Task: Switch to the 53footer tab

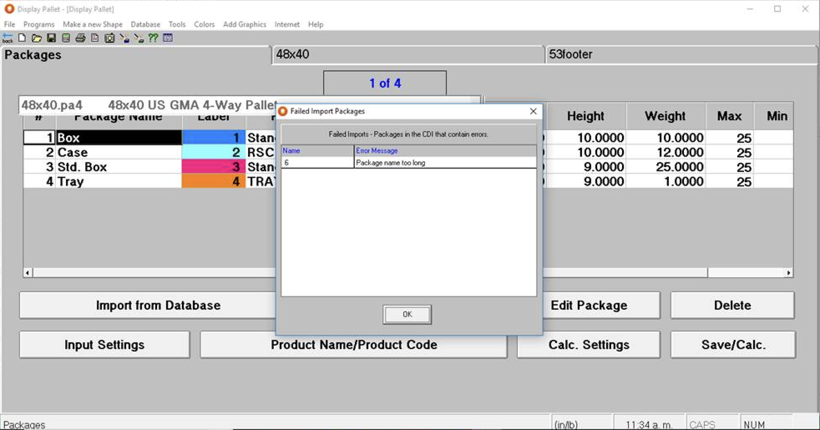Action: (x=681, y=54)
